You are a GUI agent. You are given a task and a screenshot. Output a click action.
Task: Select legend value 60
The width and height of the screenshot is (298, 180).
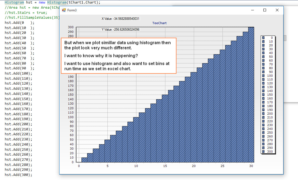click(271, 60)
